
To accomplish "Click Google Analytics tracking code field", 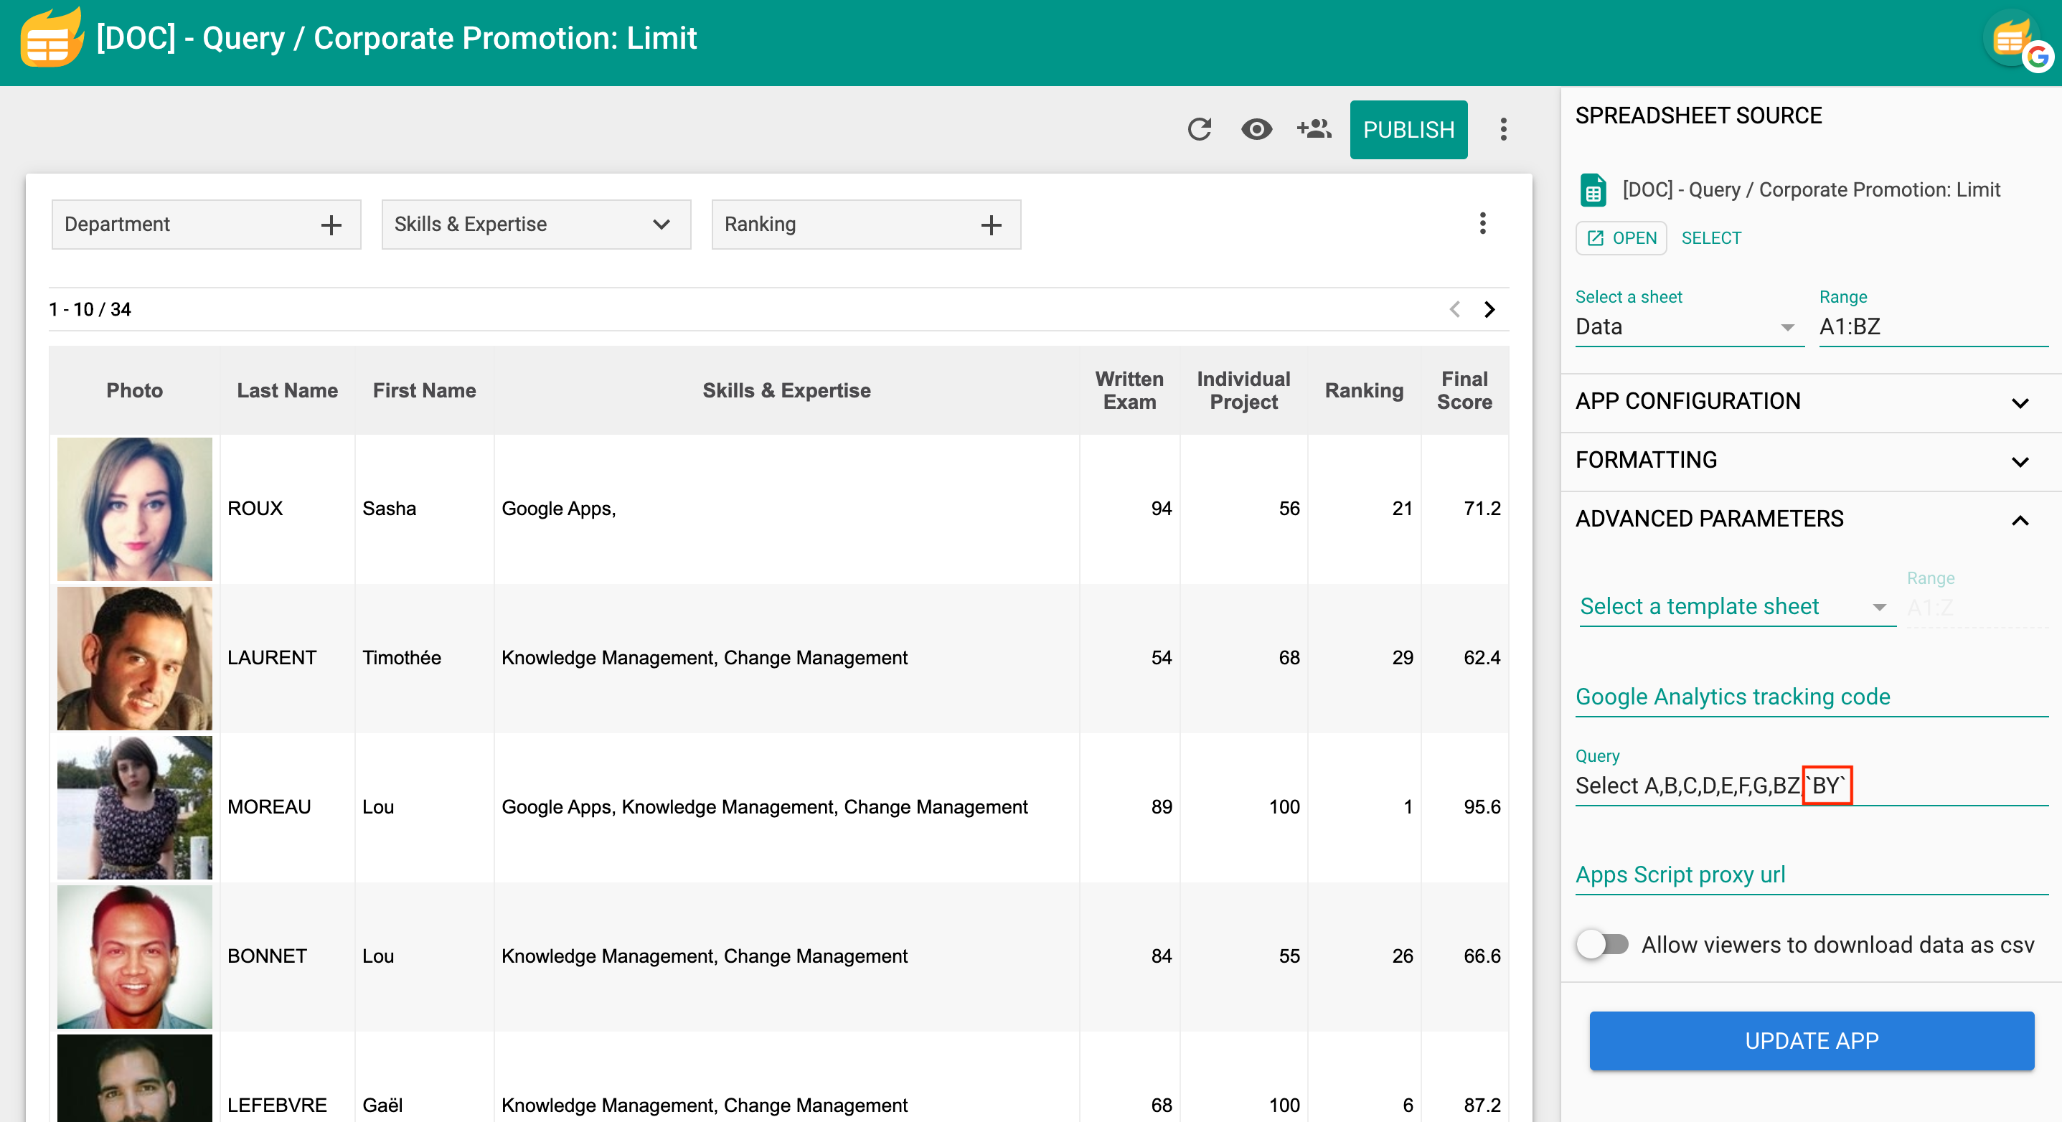I will [1811, 697].
